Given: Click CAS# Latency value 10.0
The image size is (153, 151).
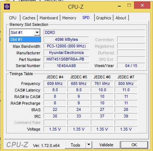Looking at the screenshot, I should (x=102, y=90).
